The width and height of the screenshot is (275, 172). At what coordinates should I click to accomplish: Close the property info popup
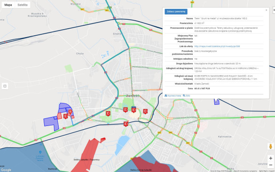[x=266, y=10]
